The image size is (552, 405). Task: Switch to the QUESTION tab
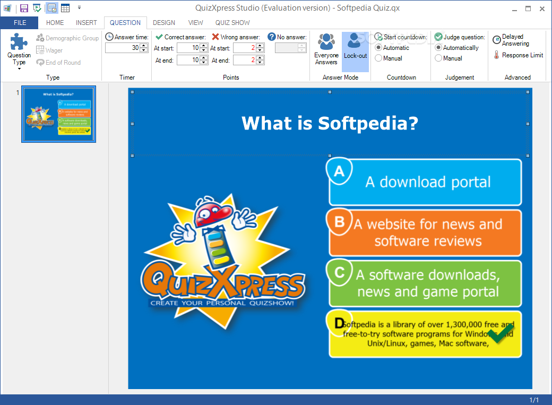125,22
